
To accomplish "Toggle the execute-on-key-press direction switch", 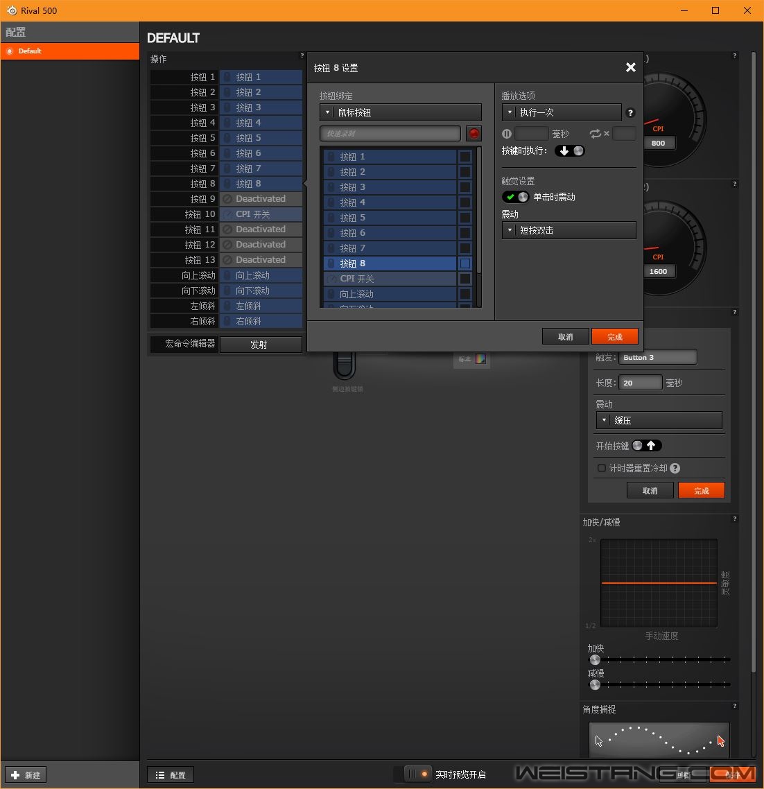I will tap(570, 151).
